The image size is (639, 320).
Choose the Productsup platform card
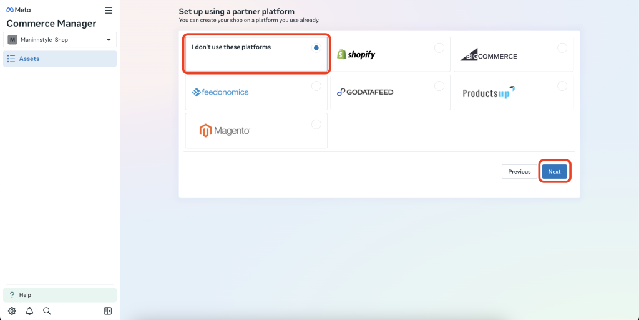tap(512, 92)
